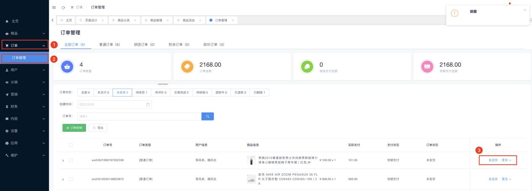The height and width of the screenshot is (191, 532).
Task: Click the orange order amount tag icon
Action: click(x=188, y=67)
